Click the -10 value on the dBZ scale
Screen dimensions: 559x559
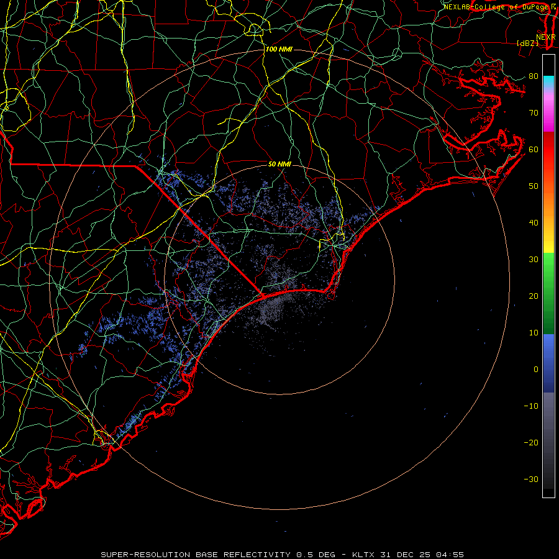tap(531, 406)
